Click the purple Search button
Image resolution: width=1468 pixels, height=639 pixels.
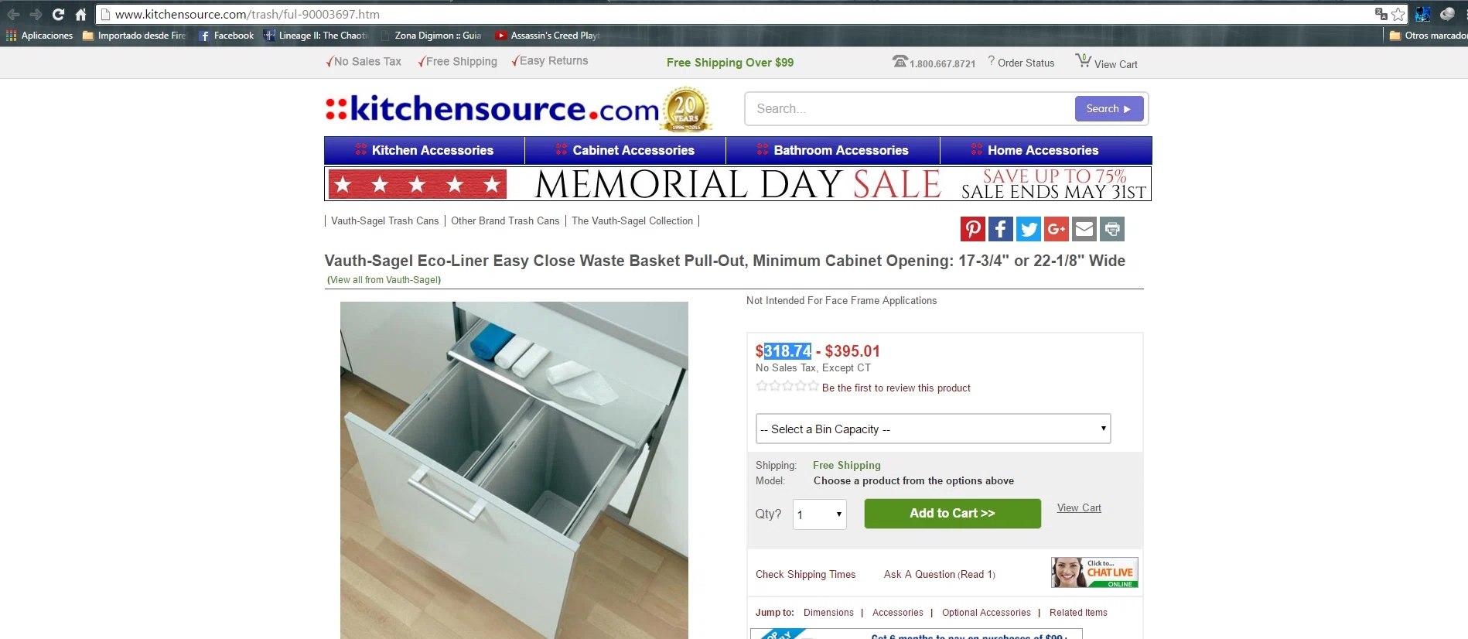1108,108
